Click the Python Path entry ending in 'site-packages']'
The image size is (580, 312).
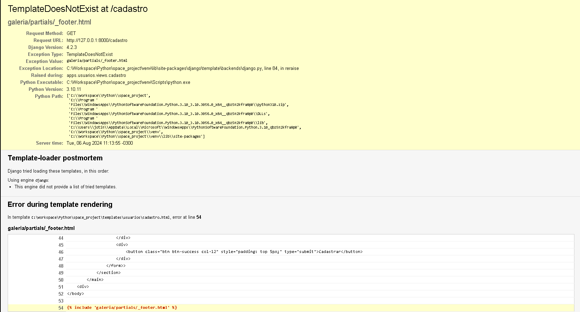137,136
